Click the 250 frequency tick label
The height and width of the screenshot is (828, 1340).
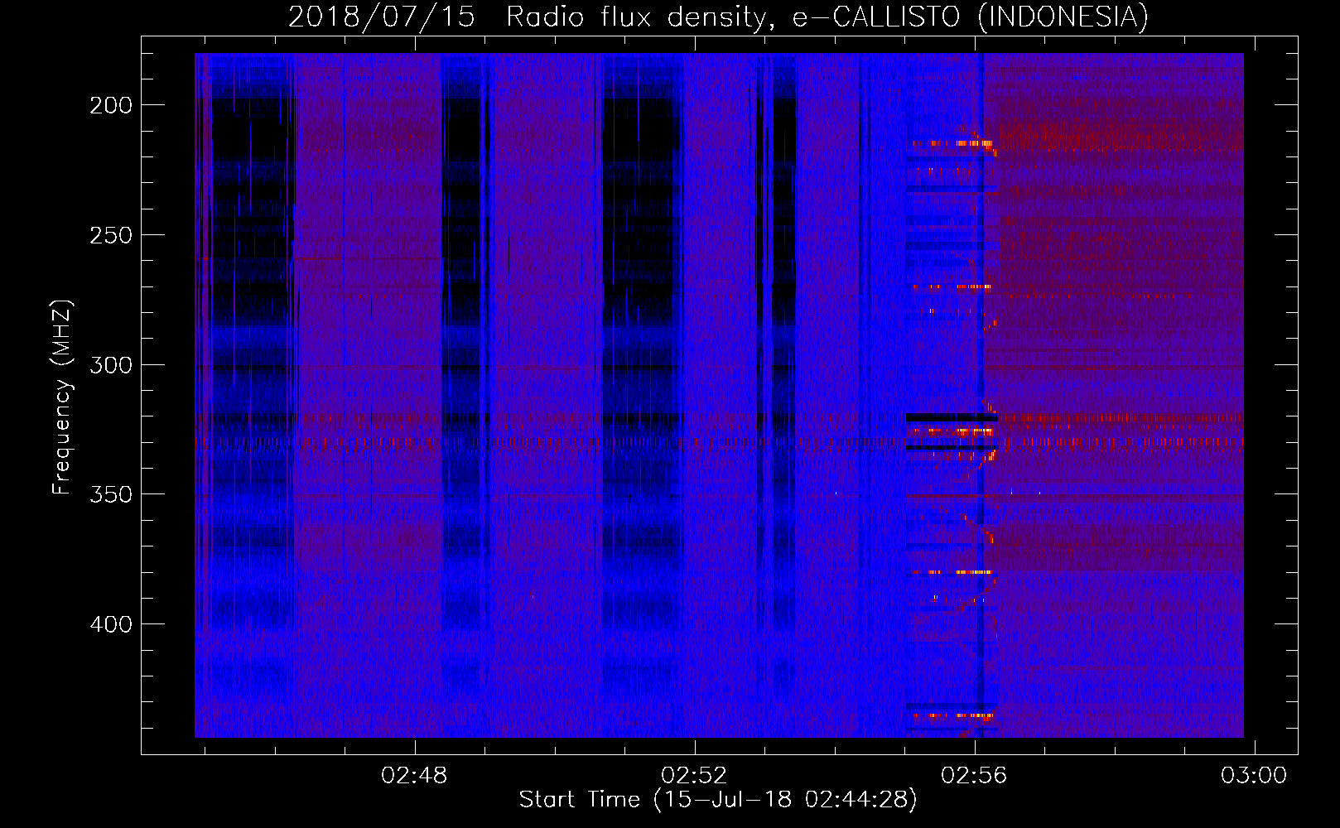tap(110, 235)
